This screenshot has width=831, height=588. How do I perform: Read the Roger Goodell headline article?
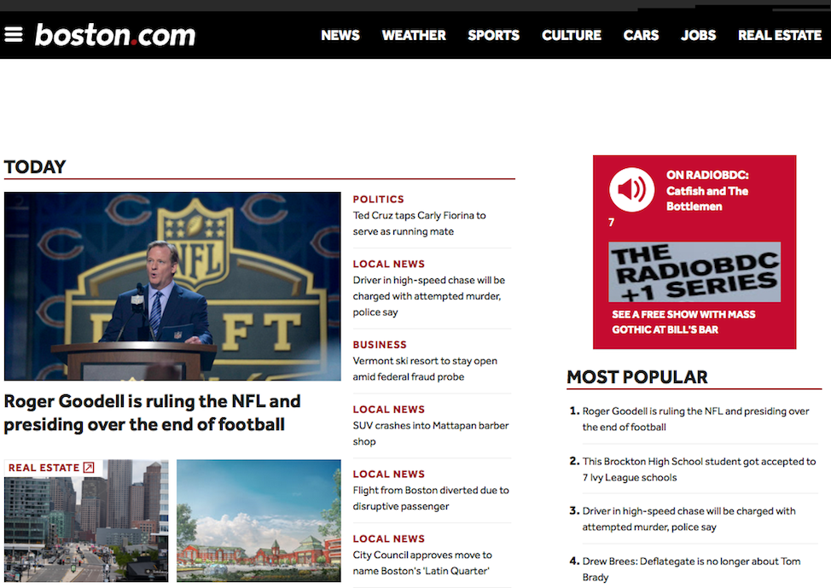153,412
